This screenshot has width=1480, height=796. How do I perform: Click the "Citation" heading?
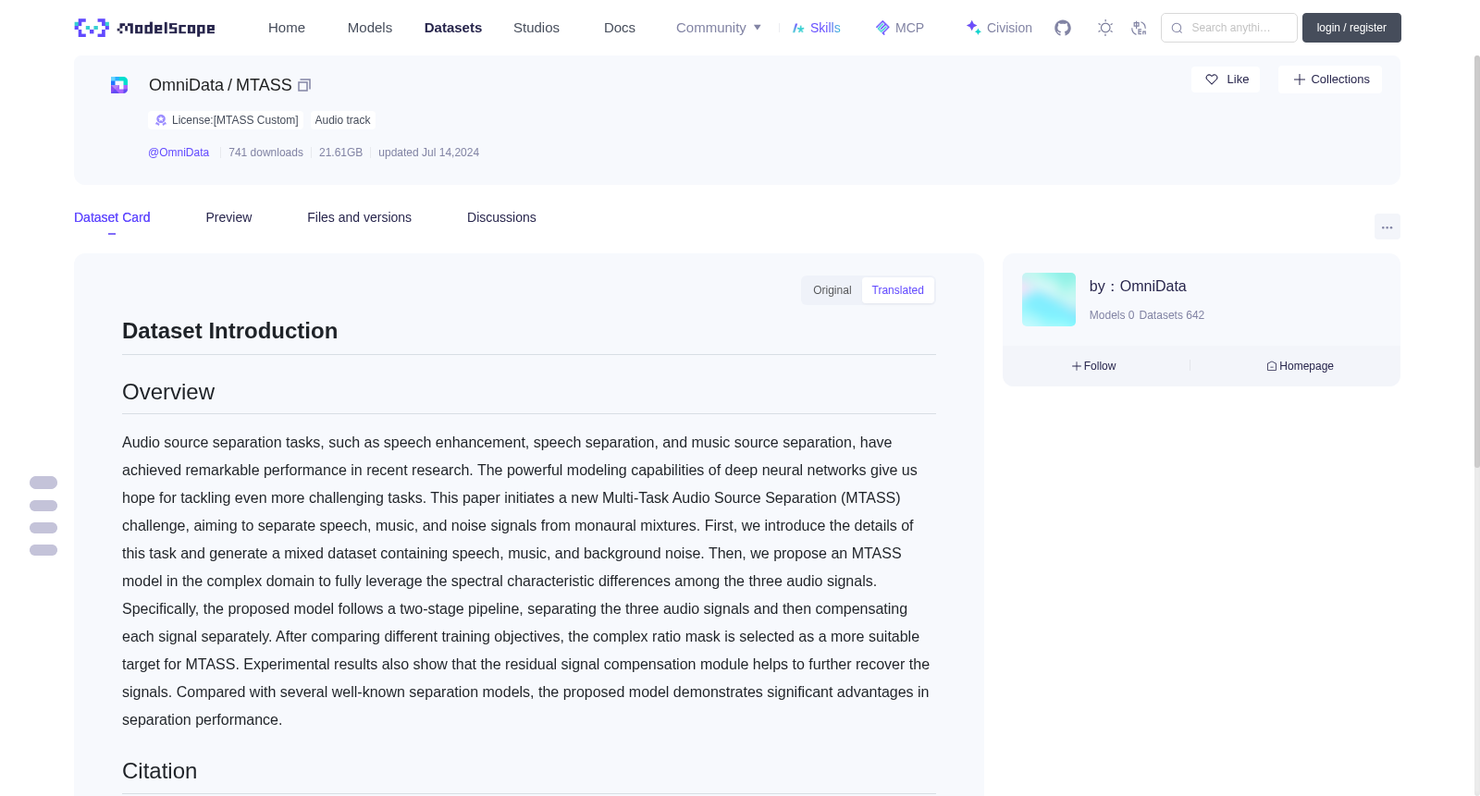(x=159, y=771)
